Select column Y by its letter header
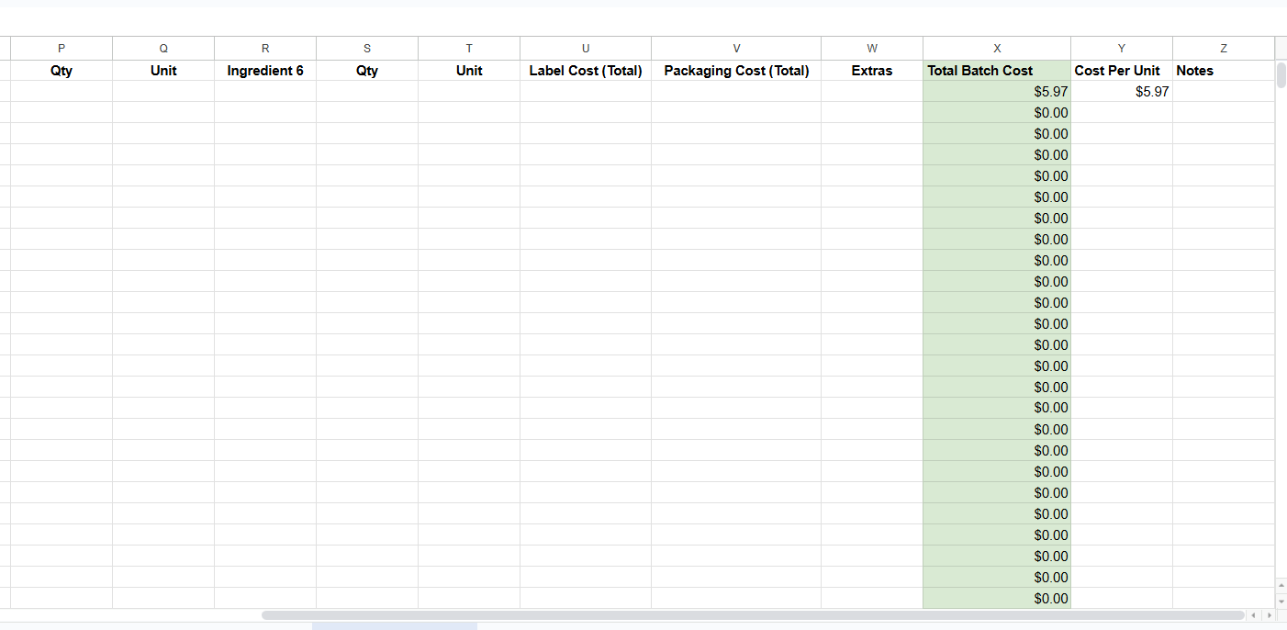Screen dimensions: 1287x630 [x=1121, y=49]
